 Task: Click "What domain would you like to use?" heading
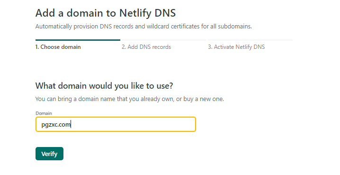(x=104, y=86)
